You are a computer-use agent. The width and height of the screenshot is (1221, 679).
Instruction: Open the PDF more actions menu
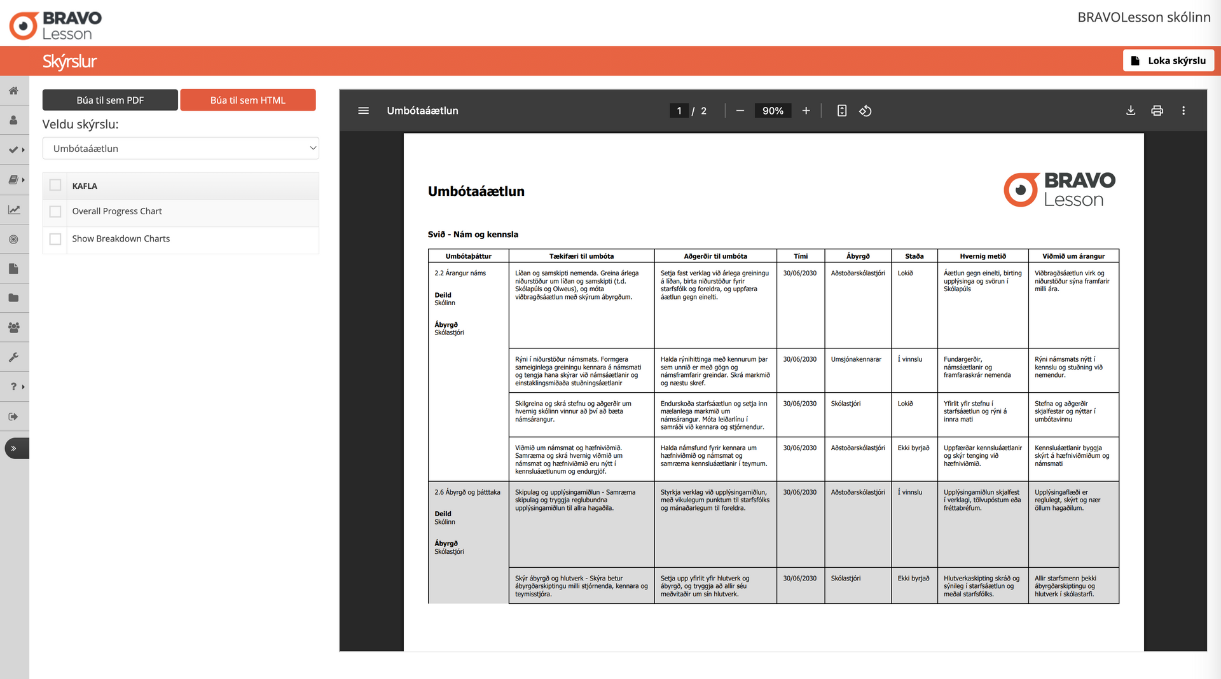[1183, 111]
